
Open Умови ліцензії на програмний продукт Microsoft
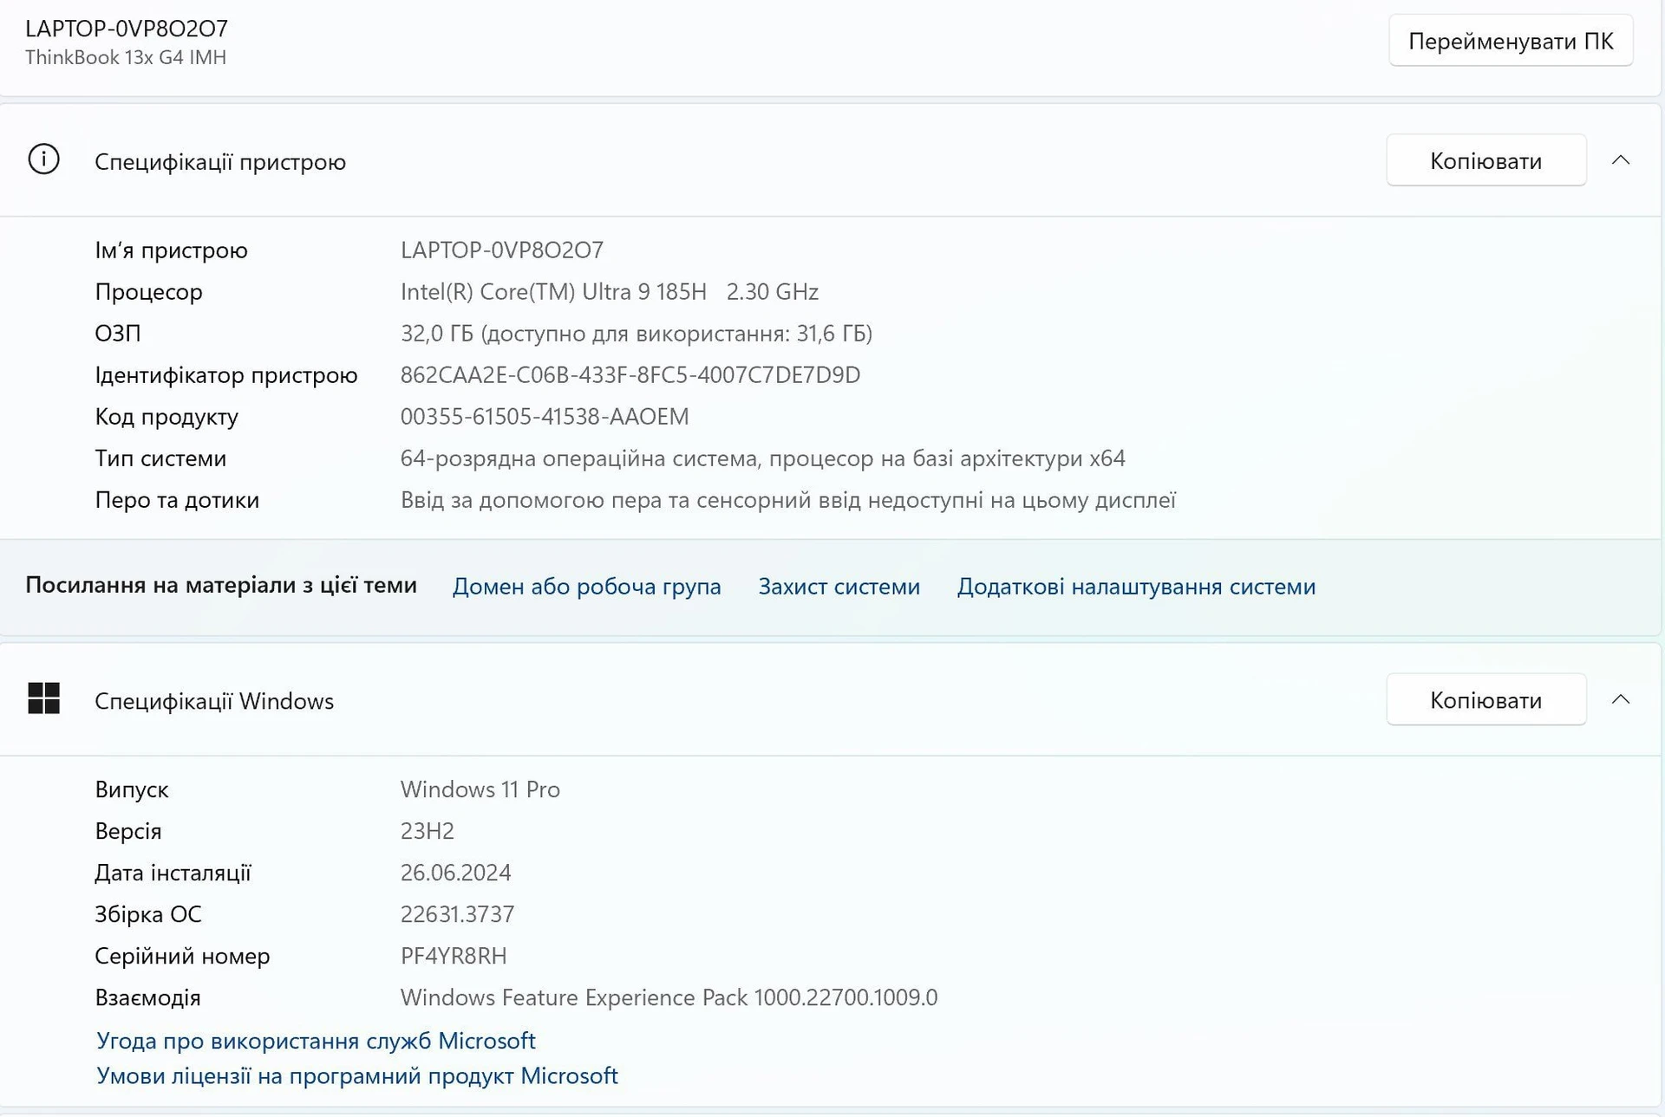[357, 1075]
